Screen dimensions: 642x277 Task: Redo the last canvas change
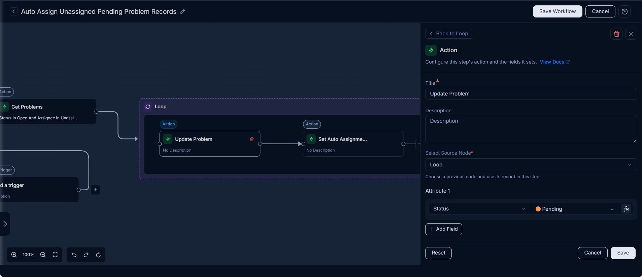(x=86, y=255)
